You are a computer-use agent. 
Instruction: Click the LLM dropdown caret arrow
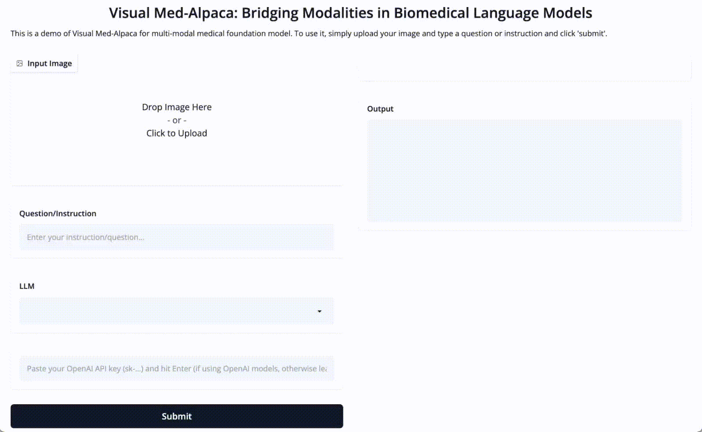point(320,311)
